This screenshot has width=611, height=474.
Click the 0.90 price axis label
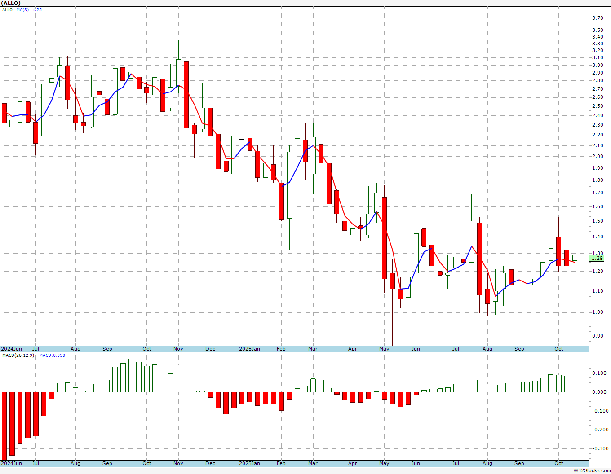[x=598, y=336]
